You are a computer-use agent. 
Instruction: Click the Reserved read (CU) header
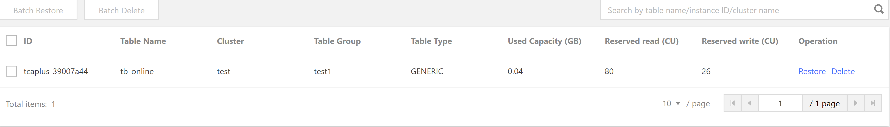(x=641, y=41)
